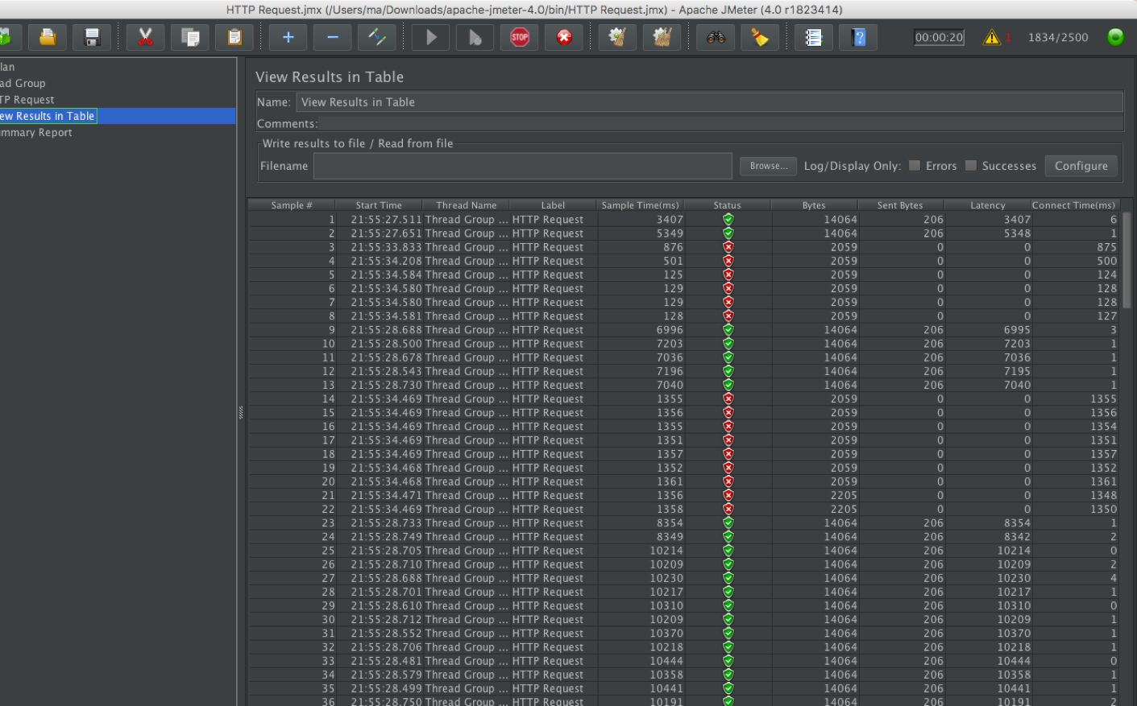Image resolution: width=1137 pixels, height=706 pixels.
Task: Stop the running test
Action: 519,37
